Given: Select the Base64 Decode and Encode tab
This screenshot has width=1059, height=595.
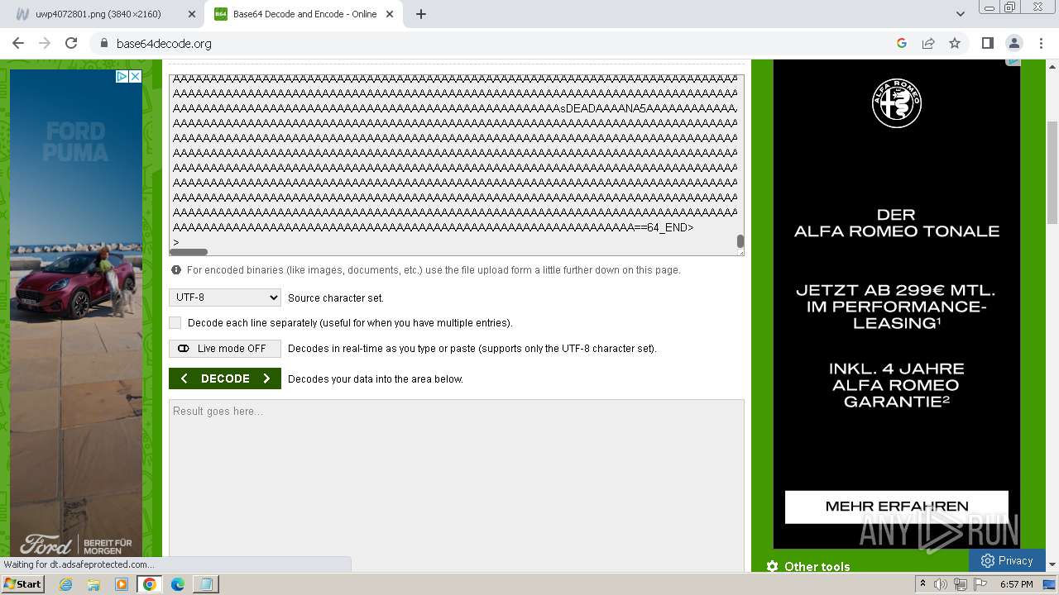Looking at the screenshot, I should click(x=304, y=14).
